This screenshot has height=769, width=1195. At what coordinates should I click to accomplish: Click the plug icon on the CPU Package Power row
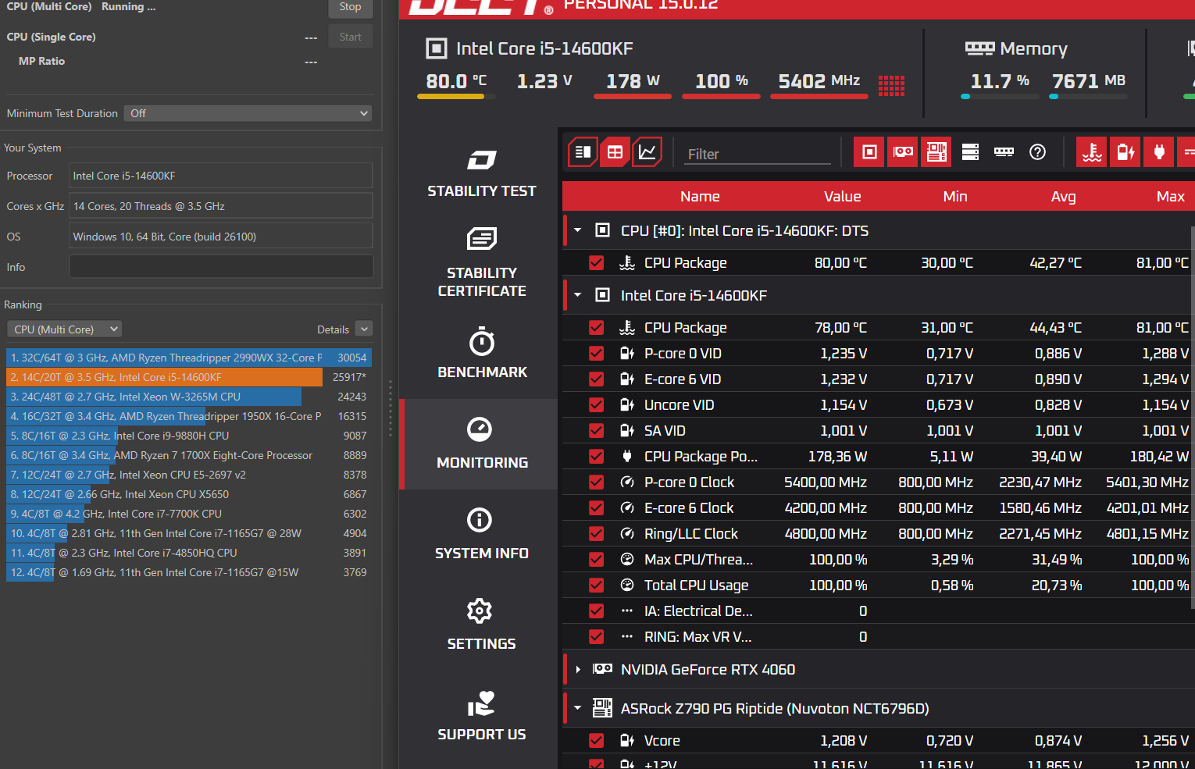point(626,457)
